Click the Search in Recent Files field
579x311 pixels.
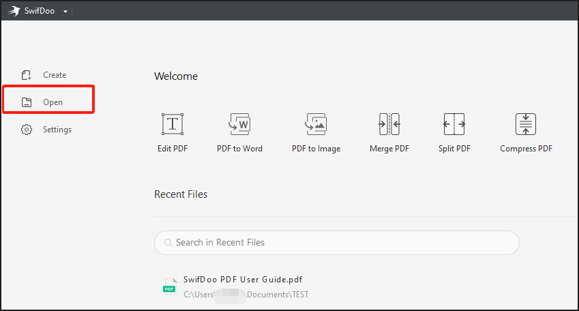337,243
